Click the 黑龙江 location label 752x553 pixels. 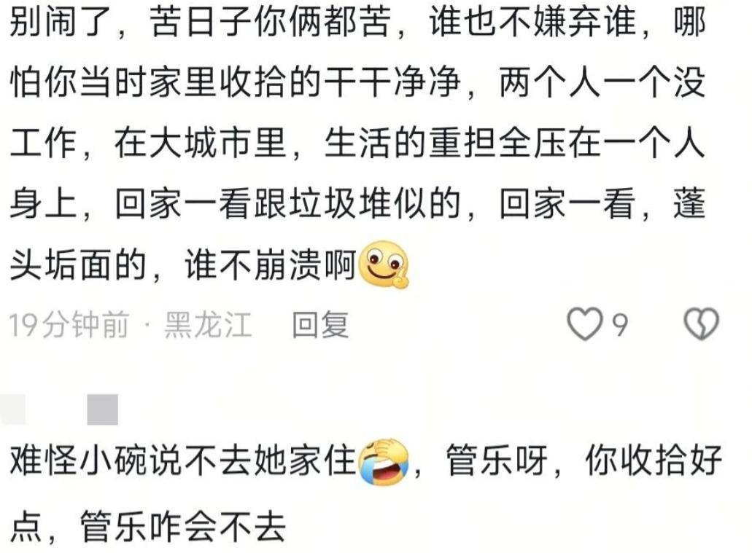coord(208,324)
